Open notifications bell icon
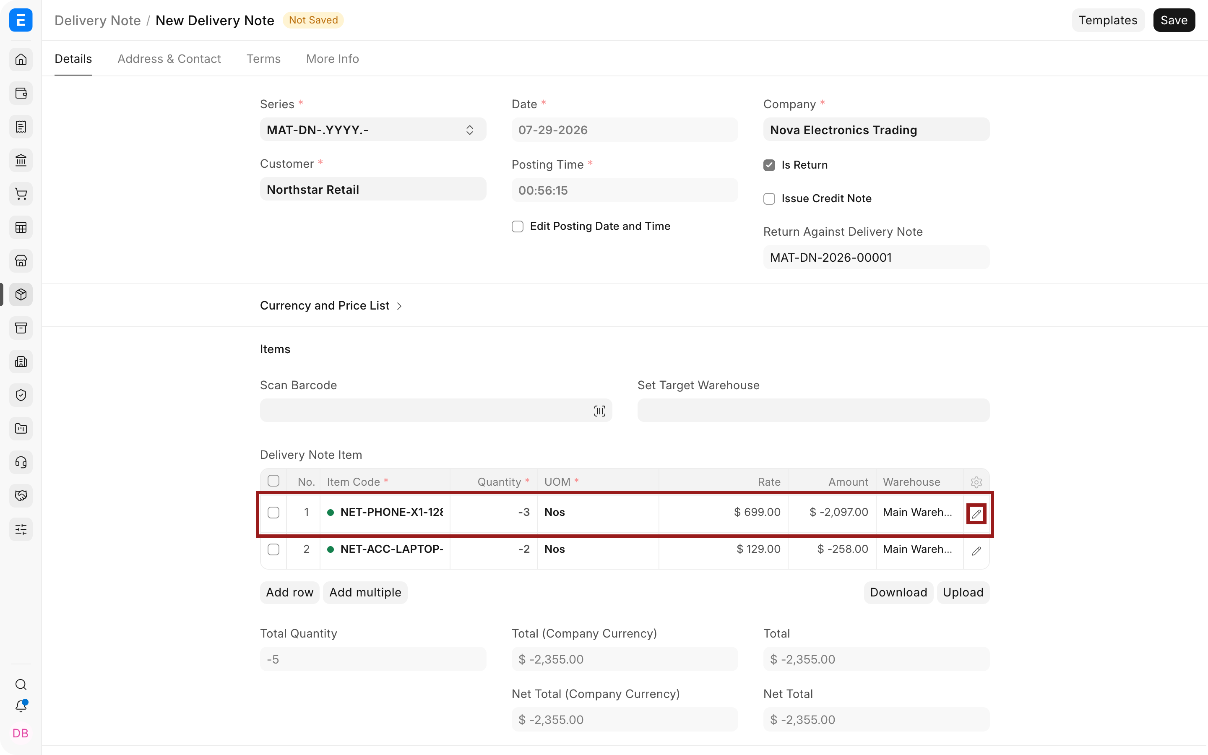The width and height of the screenshot is (1208, 755). click(21, 706)
